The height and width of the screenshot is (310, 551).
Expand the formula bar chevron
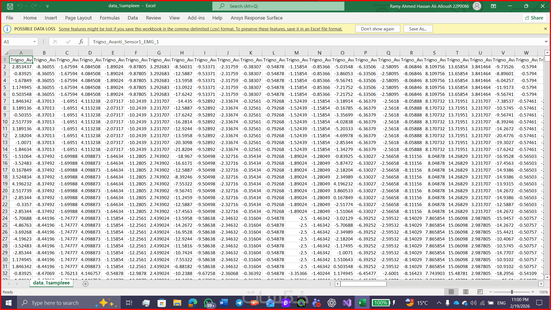[x=546, y=42]
